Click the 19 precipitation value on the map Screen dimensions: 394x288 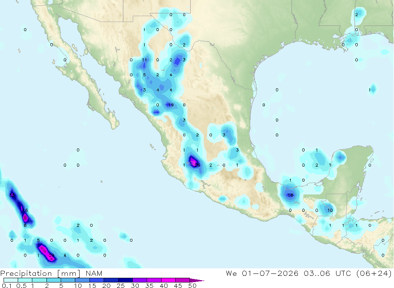point(171,105)
